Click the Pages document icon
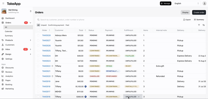 [3, 80]
